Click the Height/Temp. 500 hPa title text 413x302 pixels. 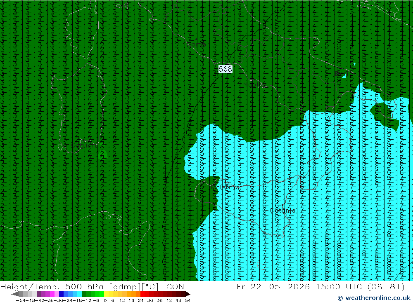[52, 286]
